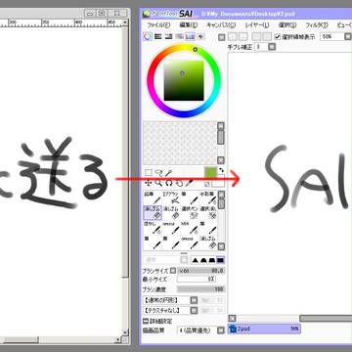
Task: Select the lasso selection tool
Action: (x=158, y=172)
